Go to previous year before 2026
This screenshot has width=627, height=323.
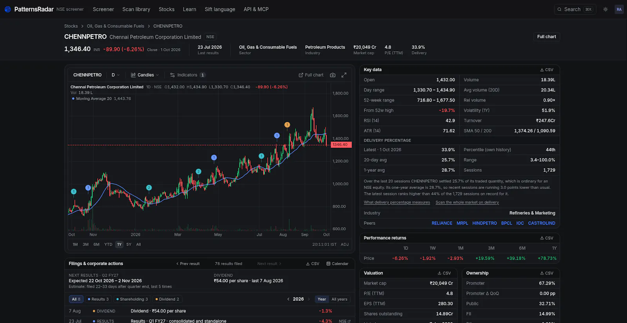tap(288, 299)
